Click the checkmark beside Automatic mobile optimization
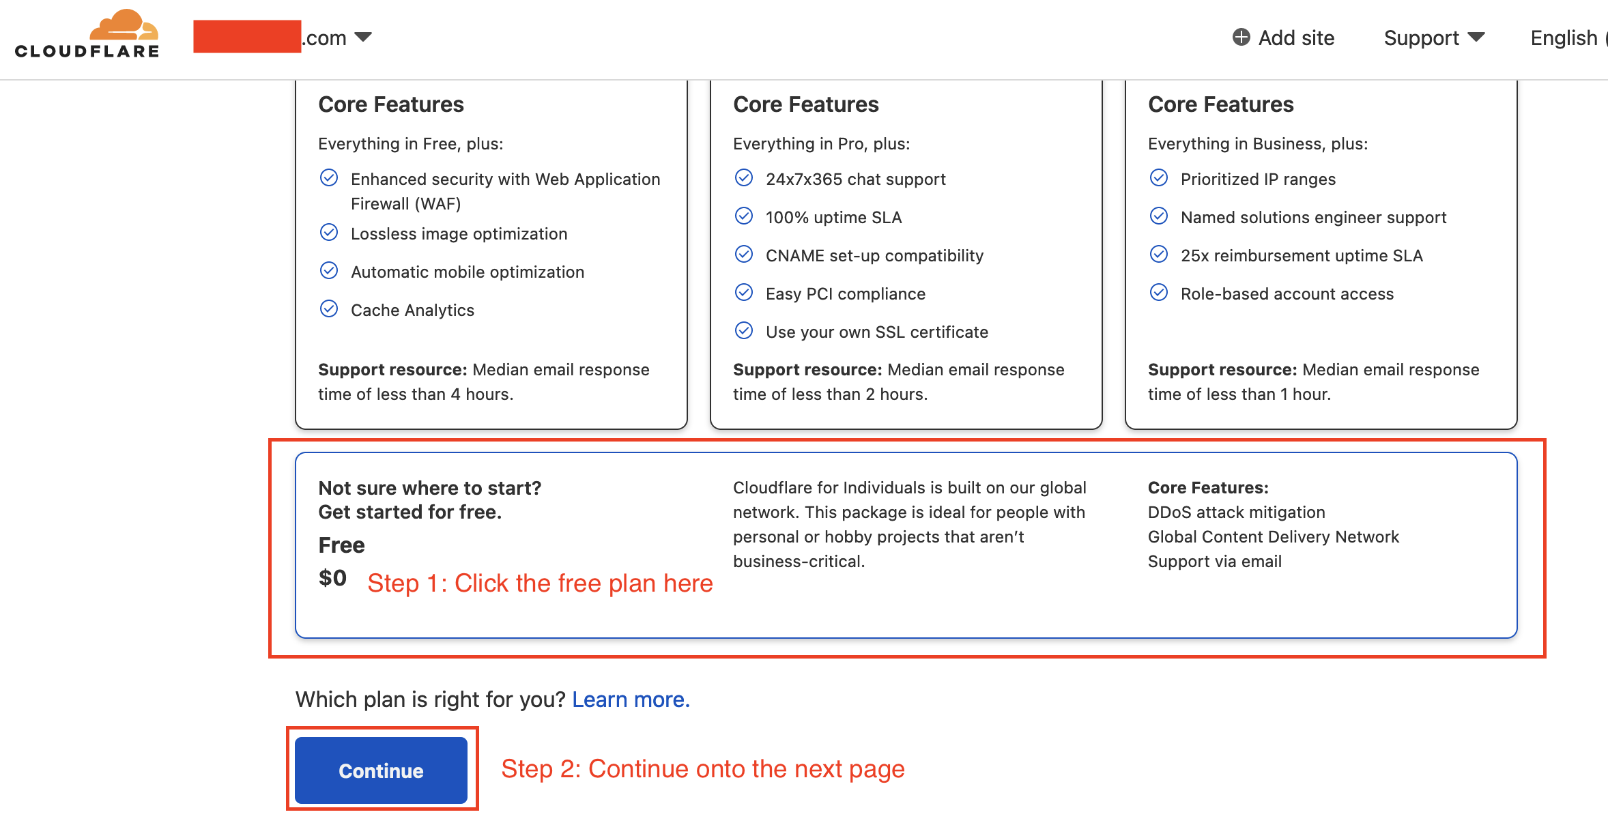 point(329,271)
